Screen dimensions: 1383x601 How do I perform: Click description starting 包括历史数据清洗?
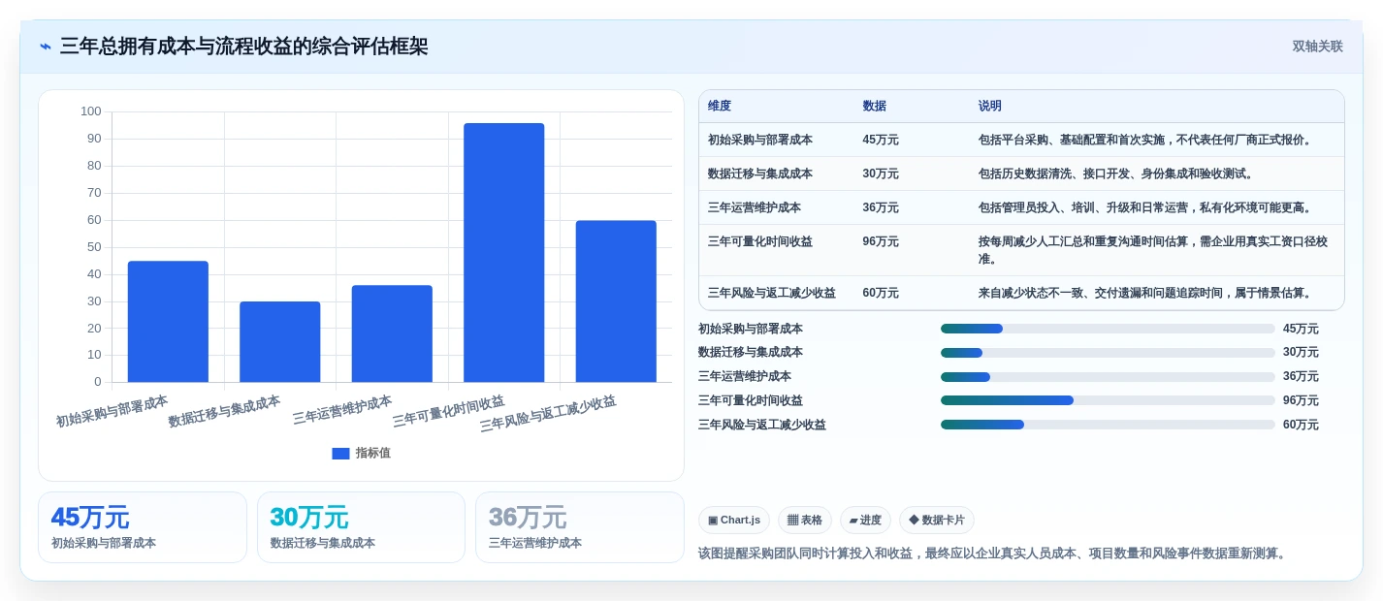coord(1118,174)
